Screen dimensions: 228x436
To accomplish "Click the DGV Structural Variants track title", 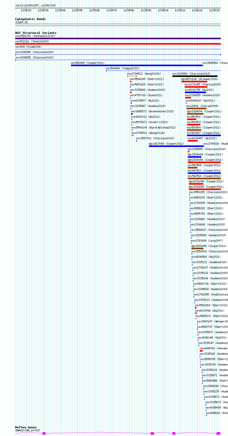I will [x=36, y=33].
